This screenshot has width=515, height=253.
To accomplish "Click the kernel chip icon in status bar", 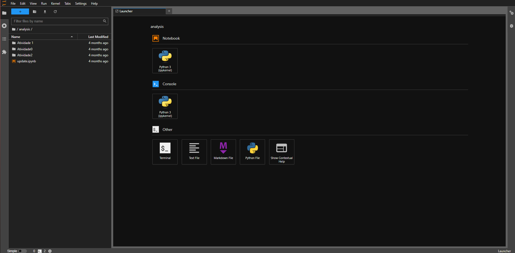I will point(50,251).
